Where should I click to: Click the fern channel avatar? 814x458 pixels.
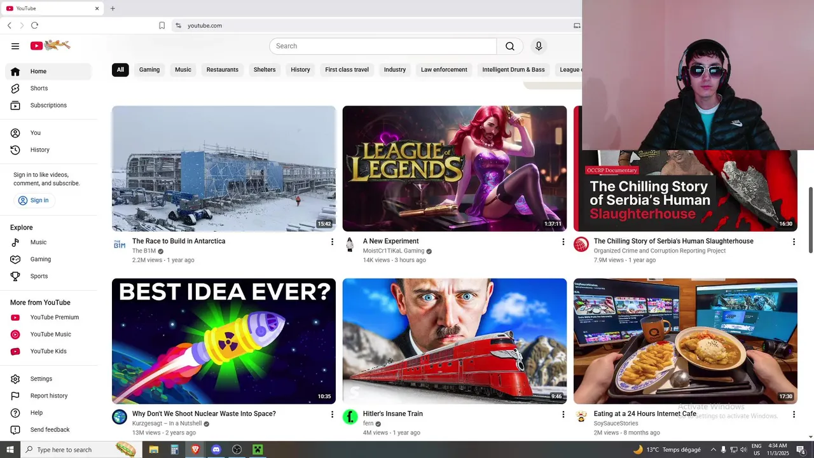pos(350,417)
